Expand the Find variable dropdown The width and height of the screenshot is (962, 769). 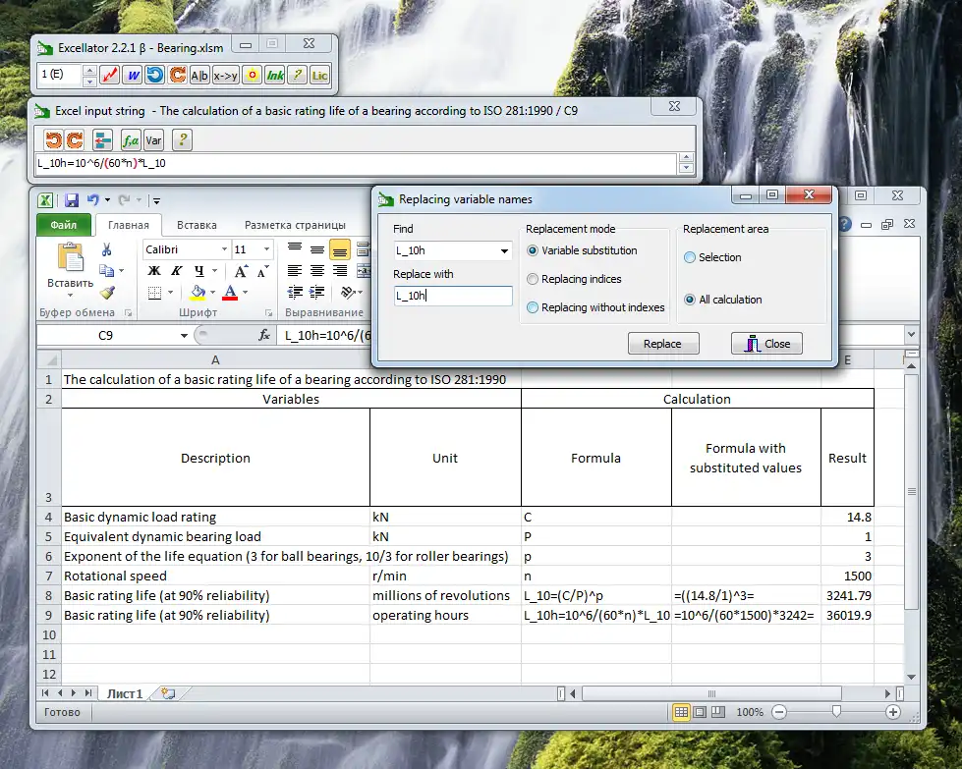505,251
